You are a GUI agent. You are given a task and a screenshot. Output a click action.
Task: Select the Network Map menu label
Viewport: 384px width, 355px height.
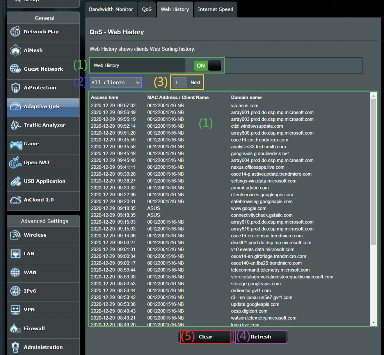(41, 32)
